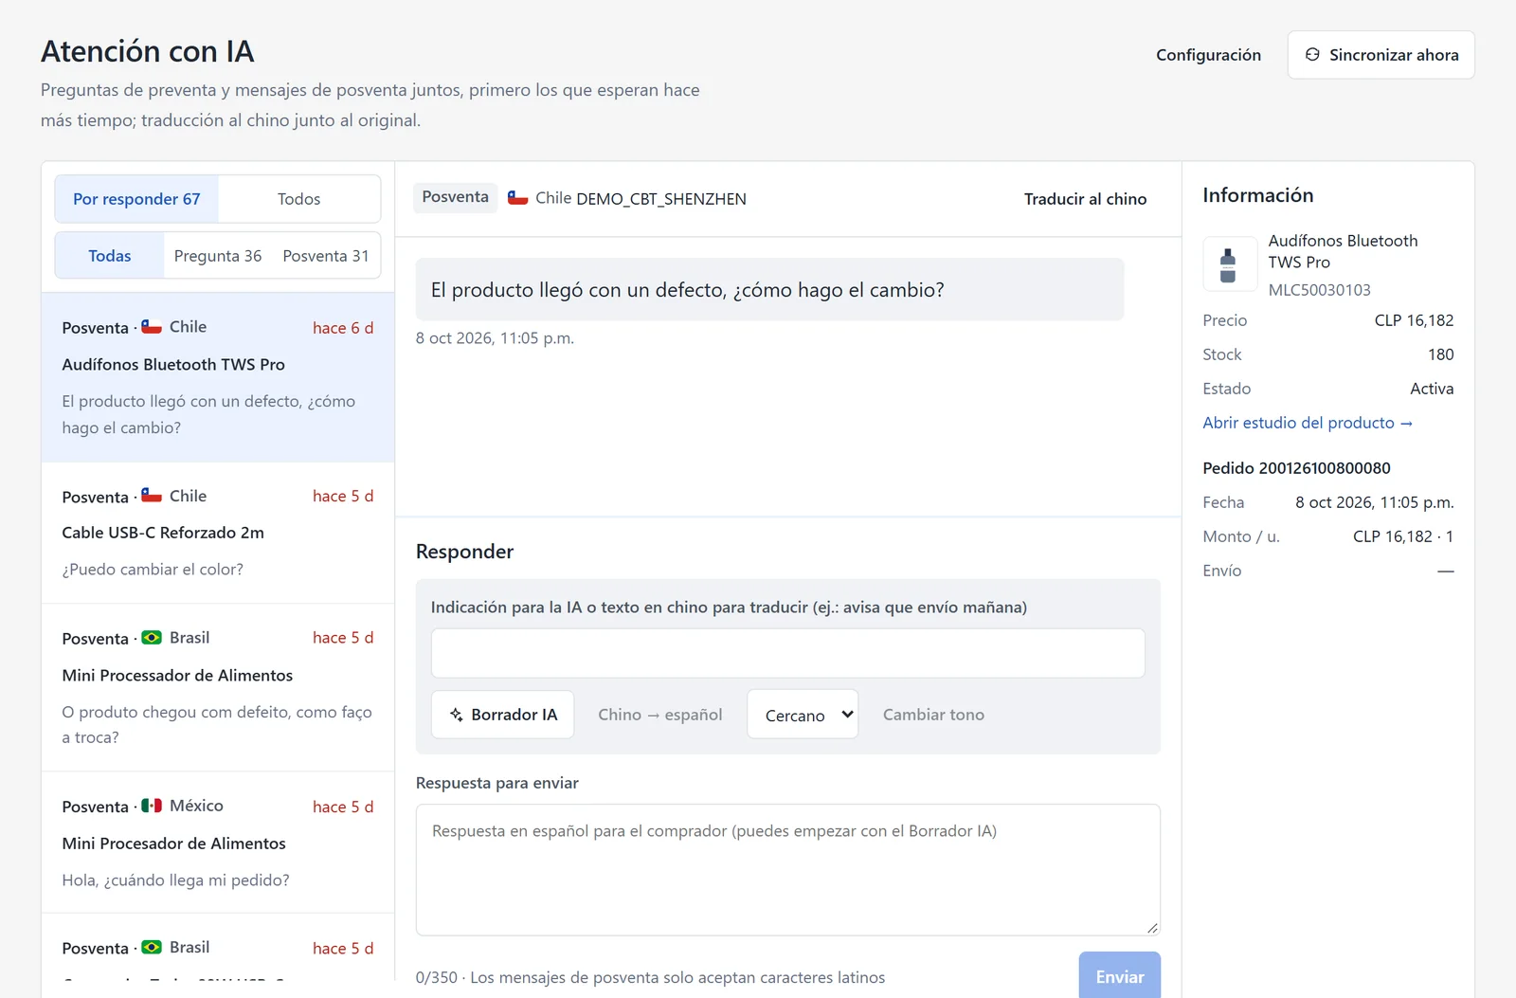Click the Stock value 180
The image size is (1516, 998).
1440,354
